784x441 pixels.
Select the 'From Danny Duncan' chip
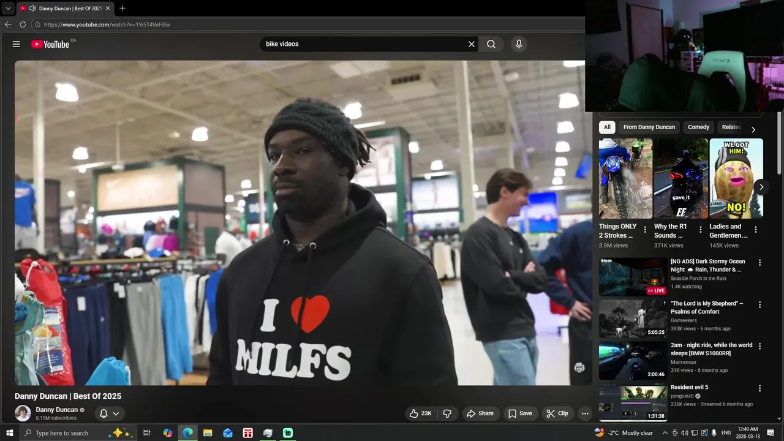point(649,127)
